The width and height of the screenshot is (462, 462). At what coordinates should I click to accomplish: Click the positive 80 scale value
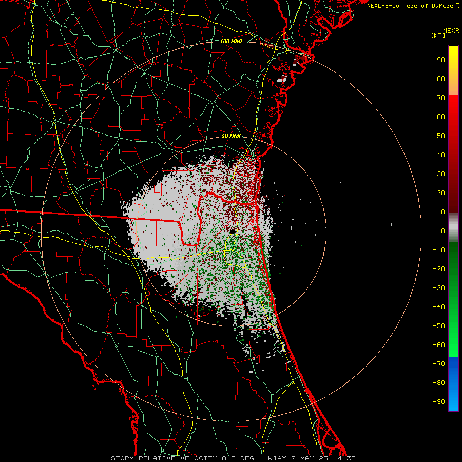click(441, 79)
